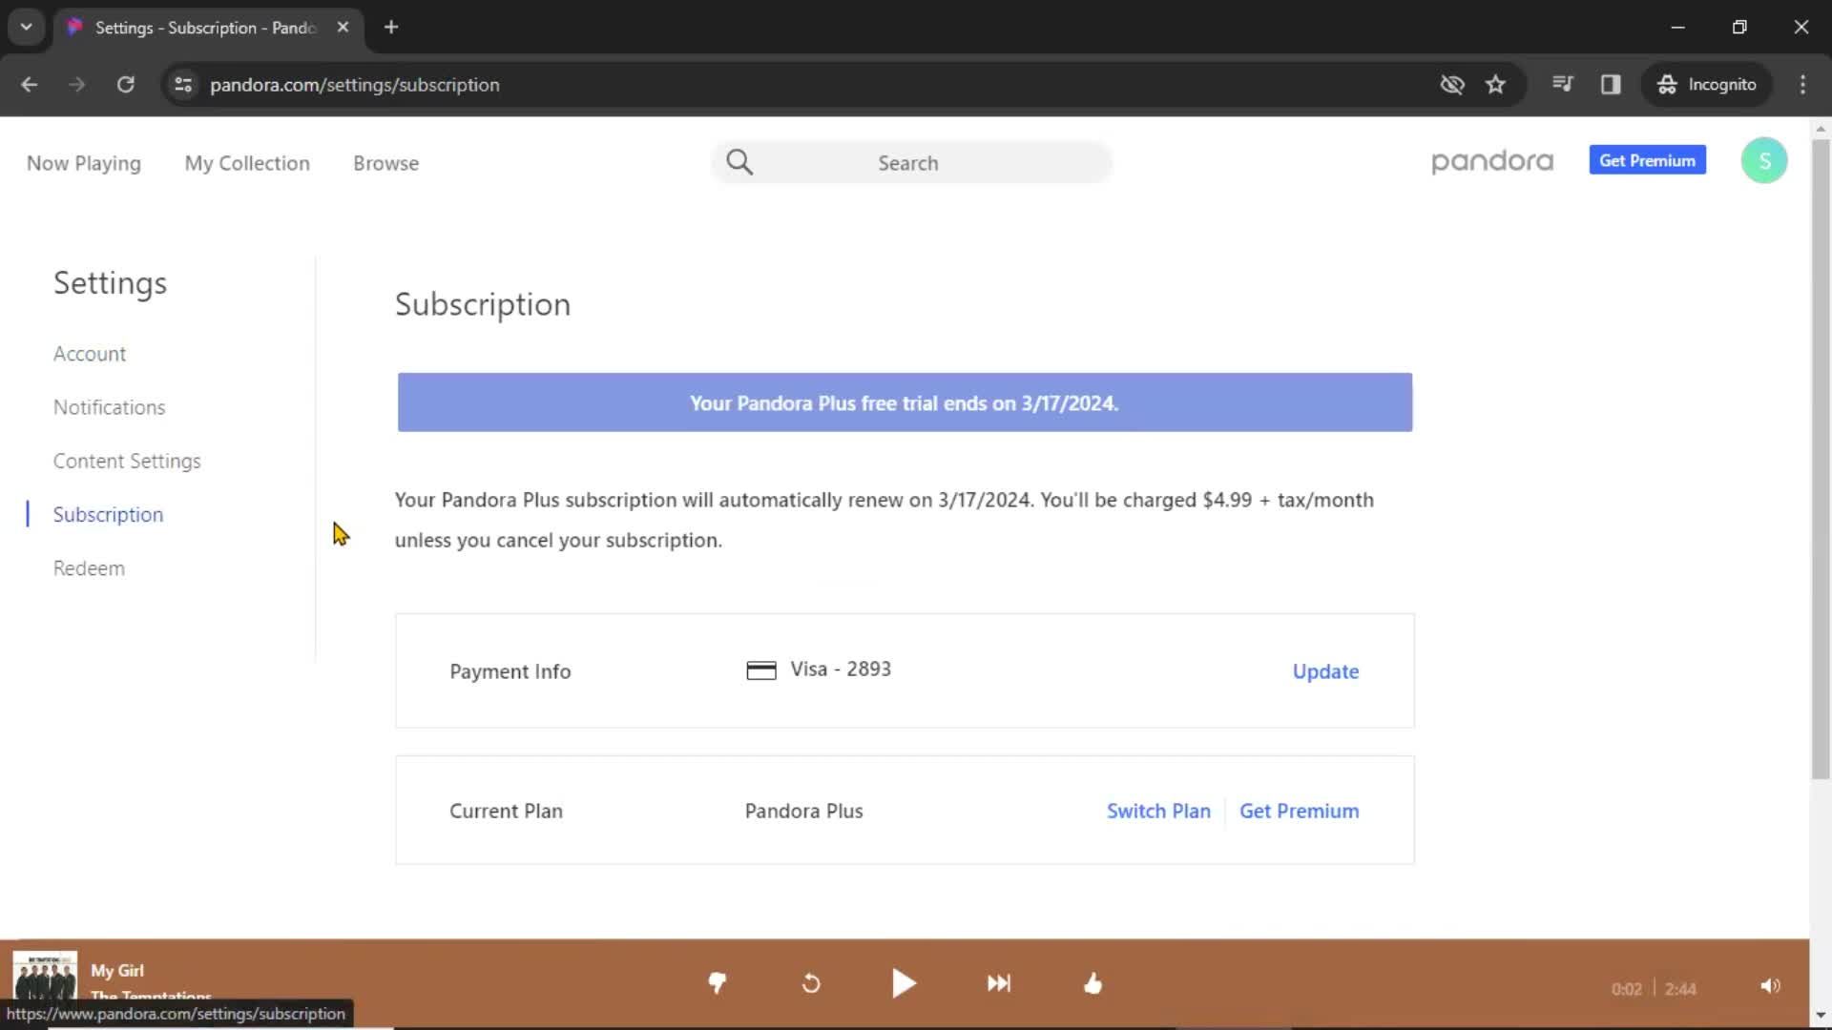
Task: Click the thumbs down icon in player
Action: pyautogui.click(x=717, y=983)
